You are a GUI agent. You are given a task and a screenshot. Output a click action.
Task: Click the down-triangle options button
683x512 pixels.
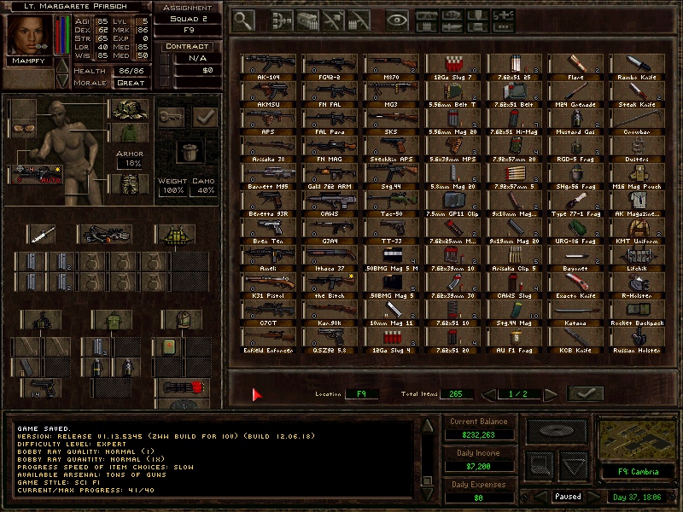tap(573, 468)
